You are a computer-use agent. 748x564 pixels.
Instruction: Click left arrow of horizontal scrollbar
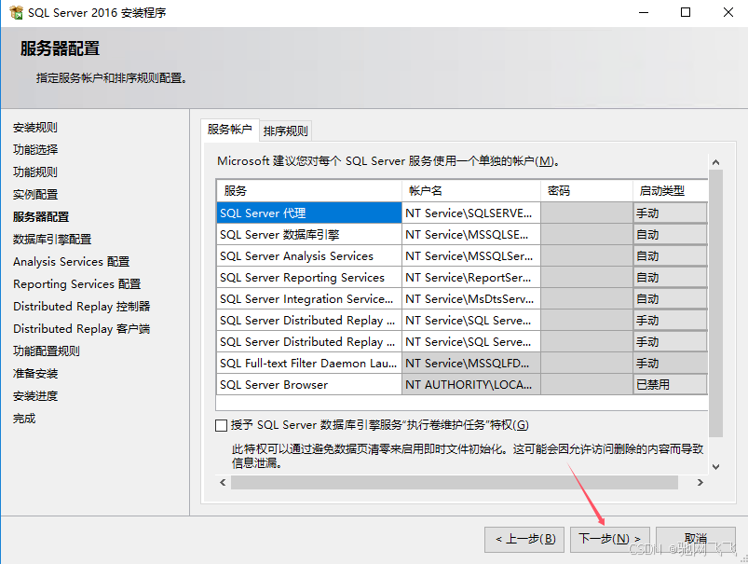click(223, 482)
